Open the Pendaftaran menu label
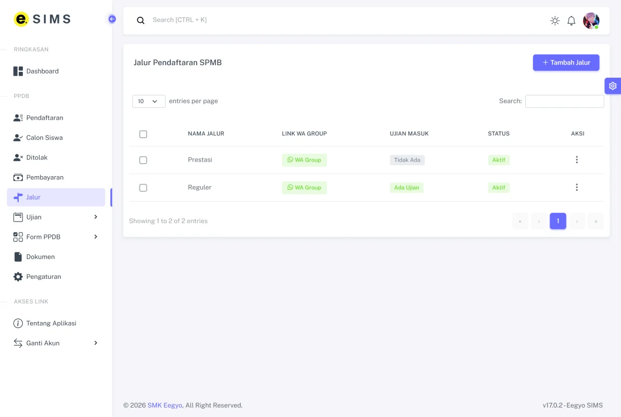The width and height of the screenshot is (621, 417). (x=45, y=118)
